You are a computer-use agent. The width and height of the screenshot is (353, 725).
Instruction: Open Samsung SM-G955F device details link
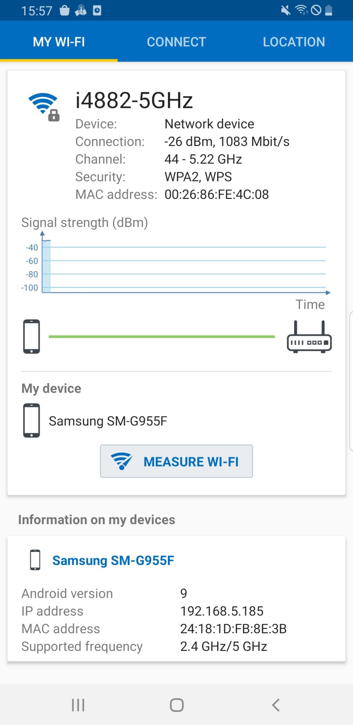point(113,560)
